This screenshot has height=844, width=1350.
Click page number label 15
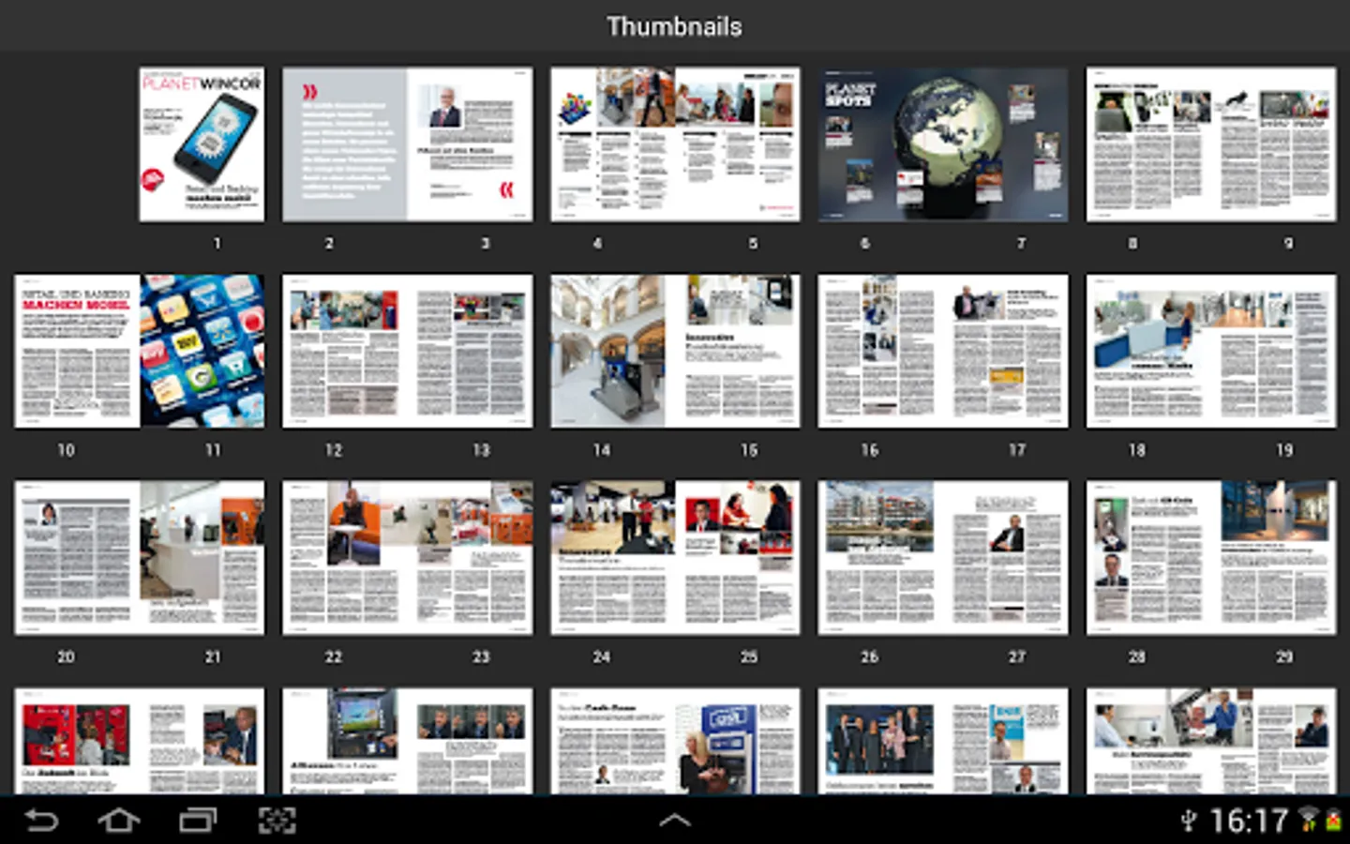coord(749,450)
